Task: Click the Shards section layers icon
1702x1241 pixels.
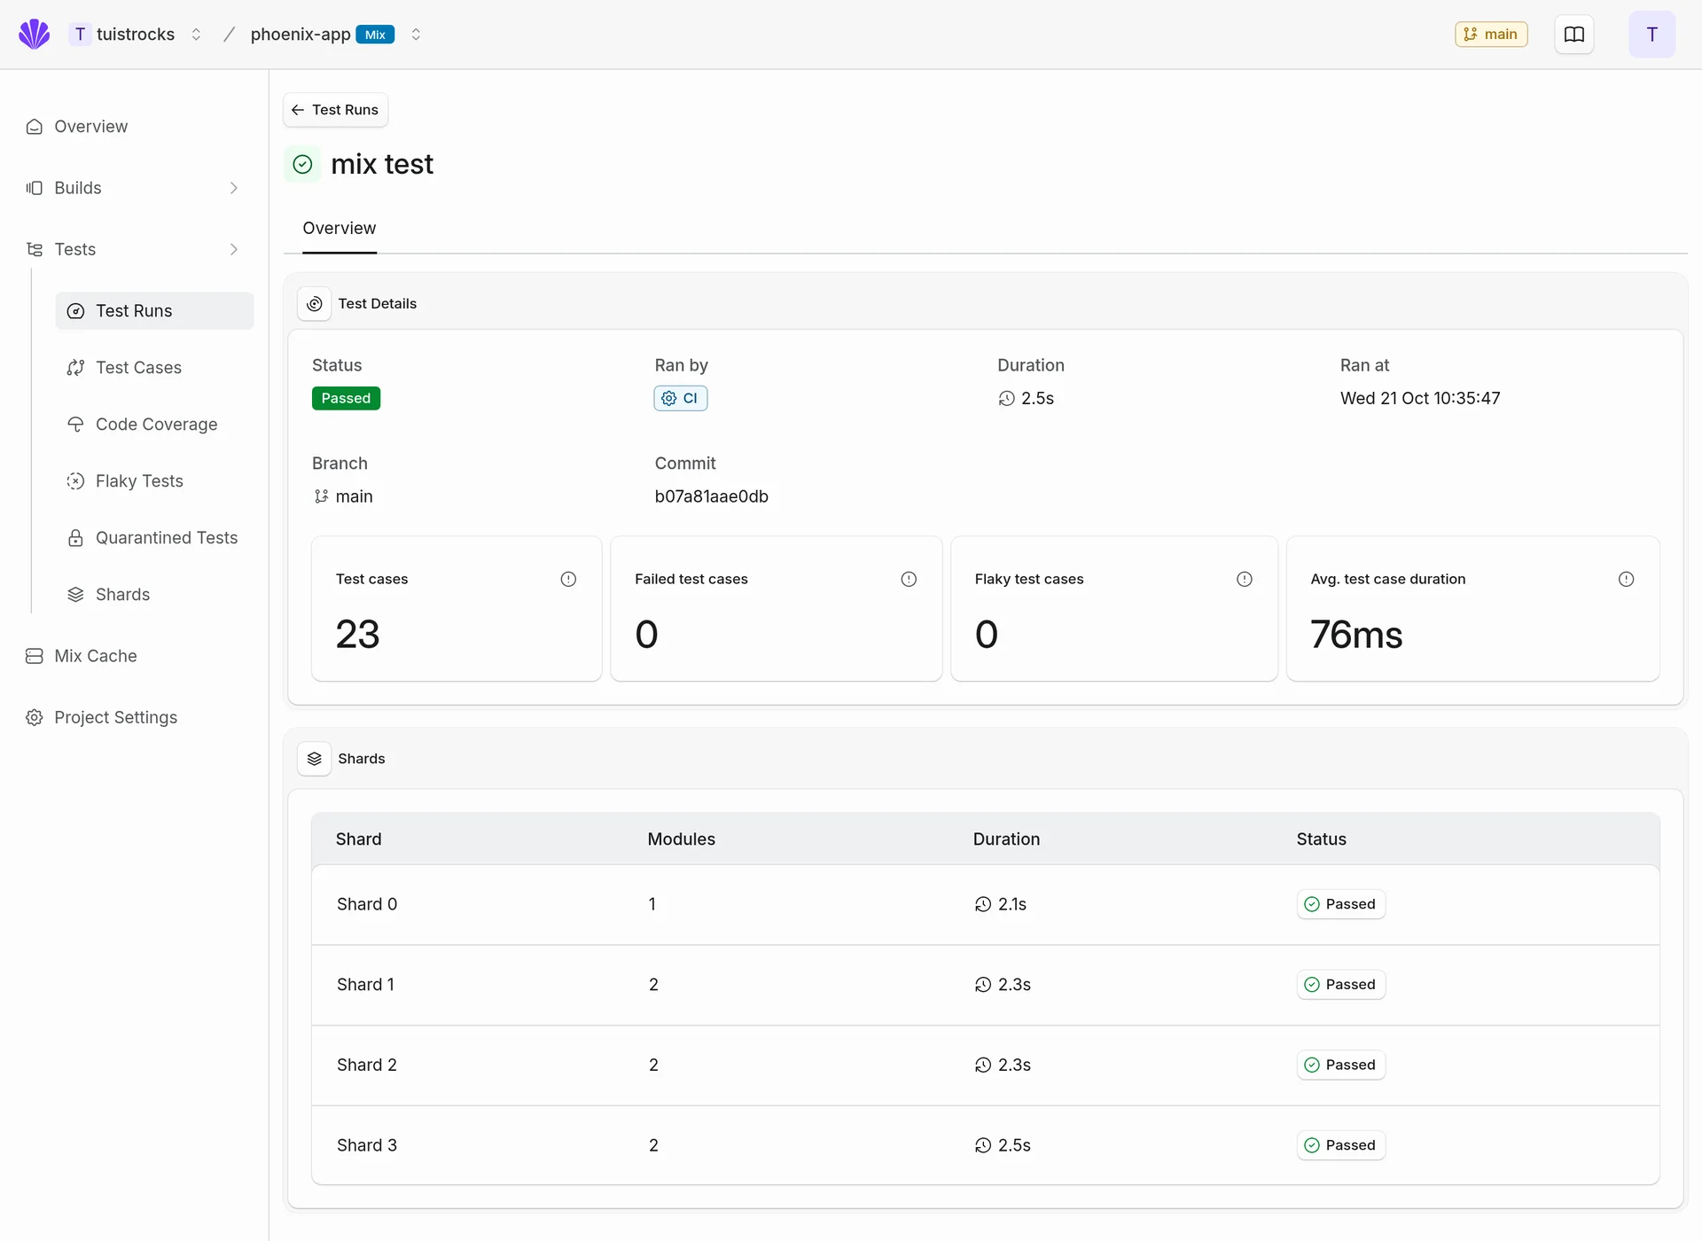Action: point(315,759)
